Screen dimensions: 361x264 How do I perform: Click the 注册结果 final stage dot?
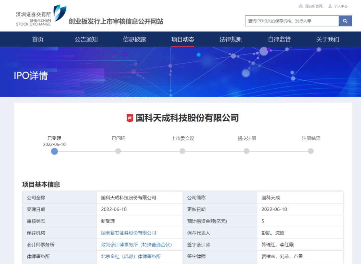click(311, 151)
